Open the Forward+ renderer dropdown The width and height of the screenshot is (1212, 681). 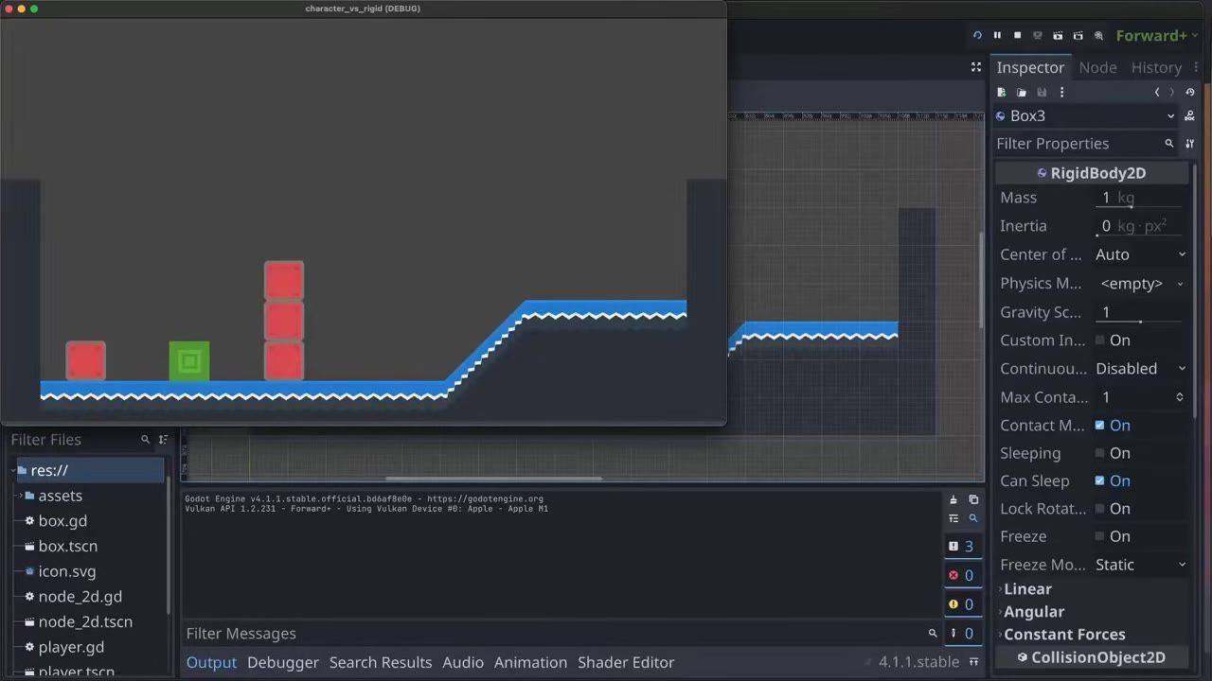click(x=1158, y=36)
